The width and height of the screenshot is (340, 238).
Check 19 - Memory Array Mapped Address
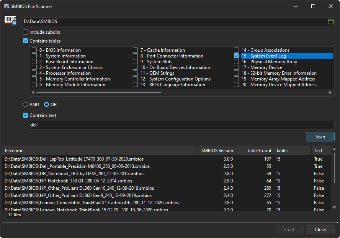pos(236,79)
